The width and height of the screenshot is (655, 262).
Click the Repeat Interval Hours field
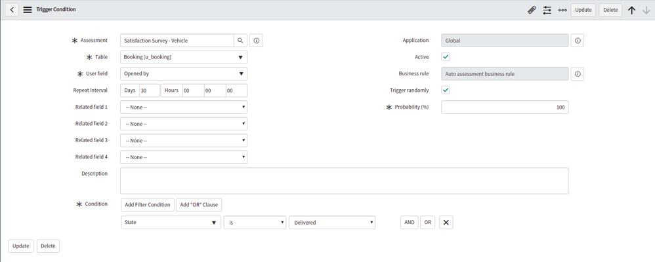pos(192,90)
